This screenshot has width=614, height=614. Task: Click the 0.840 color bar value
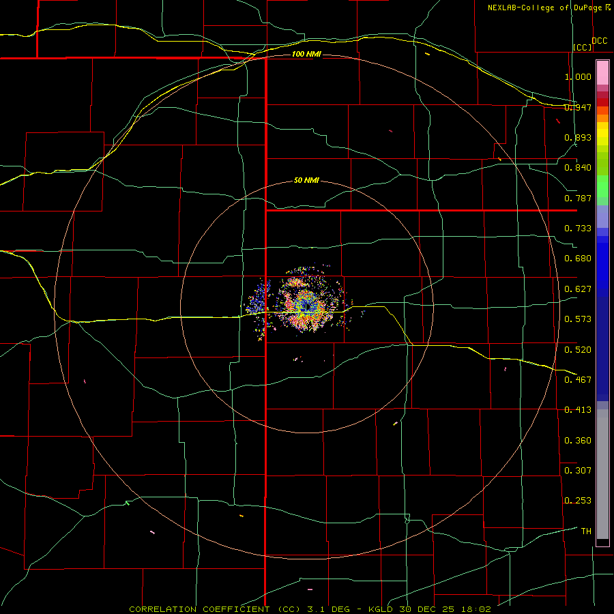(x=578, y=168)
